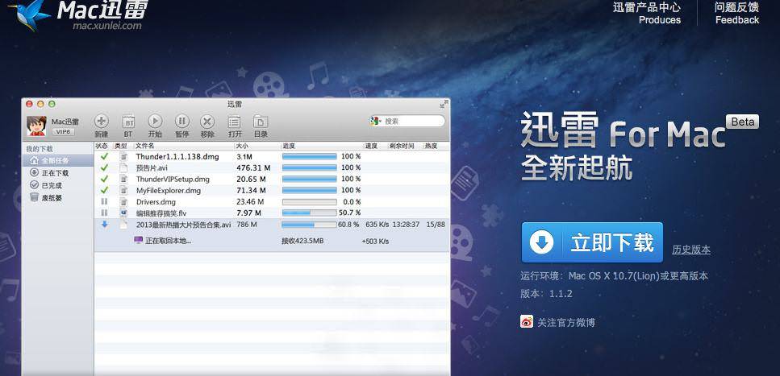This screenshot has height=376, width=780.
Task: Open the search engine dropdown in search box
Action: 376,121
